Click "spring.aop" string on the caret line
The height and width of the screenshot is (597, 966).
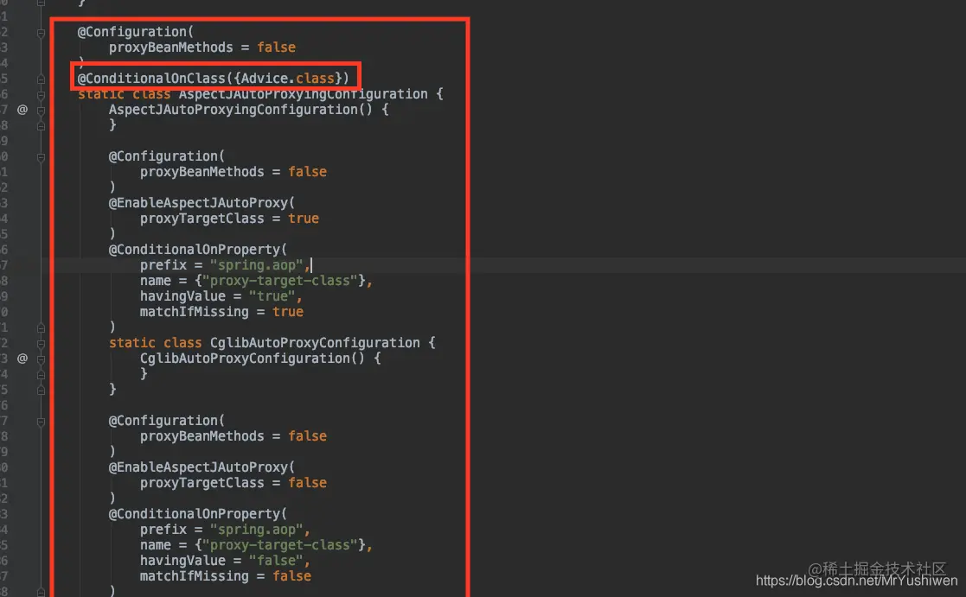point(256,265)
